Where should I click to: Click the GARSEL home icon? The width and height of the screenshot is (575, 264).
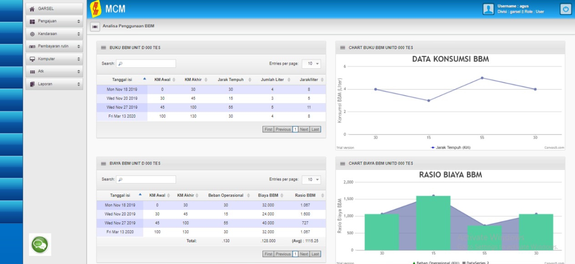[32, 9]
